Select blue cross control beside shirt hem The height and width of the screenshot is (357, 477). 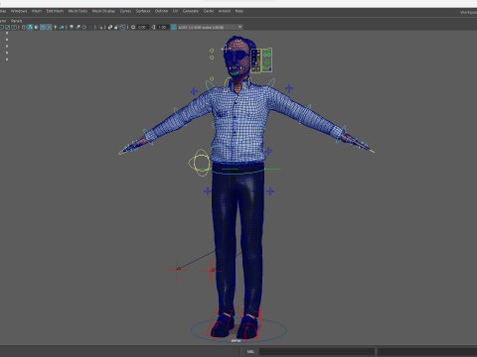tap(268, 152)
